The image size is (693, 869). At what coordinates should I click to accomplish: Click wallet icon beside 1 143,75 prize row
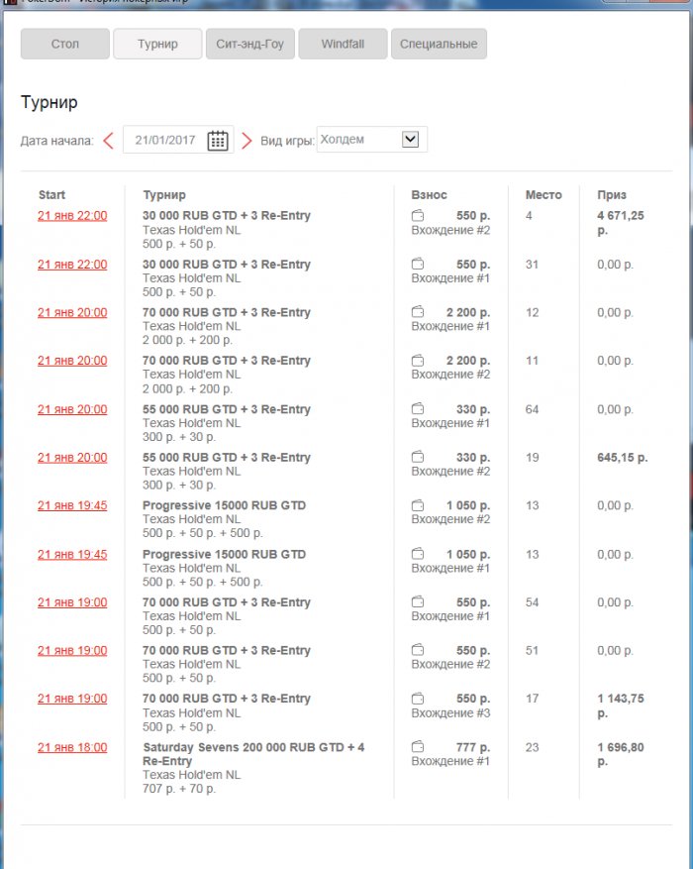pos(418,699)
